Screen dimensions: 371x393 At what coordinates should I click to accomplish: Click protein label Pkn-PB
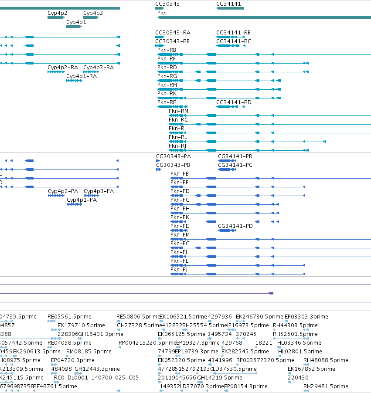[x=179, y=174]
